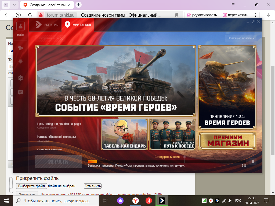
Task: Click the help question mark near Стандартный клиент
Action: 184,157
